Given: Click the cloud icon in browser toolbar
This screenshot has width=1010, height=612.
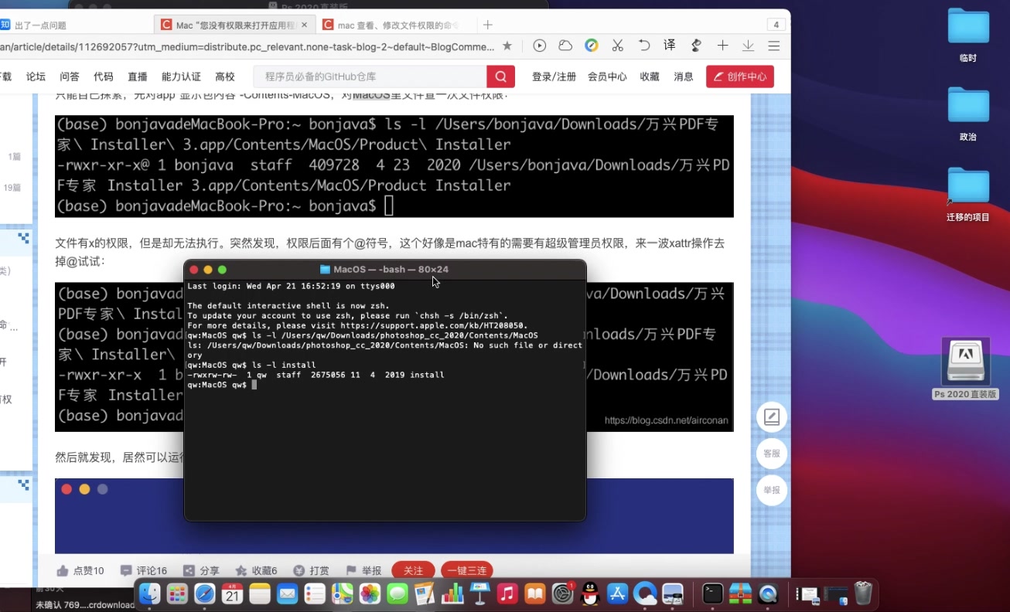Looking at the screenshot, I should tap(565, 46).
